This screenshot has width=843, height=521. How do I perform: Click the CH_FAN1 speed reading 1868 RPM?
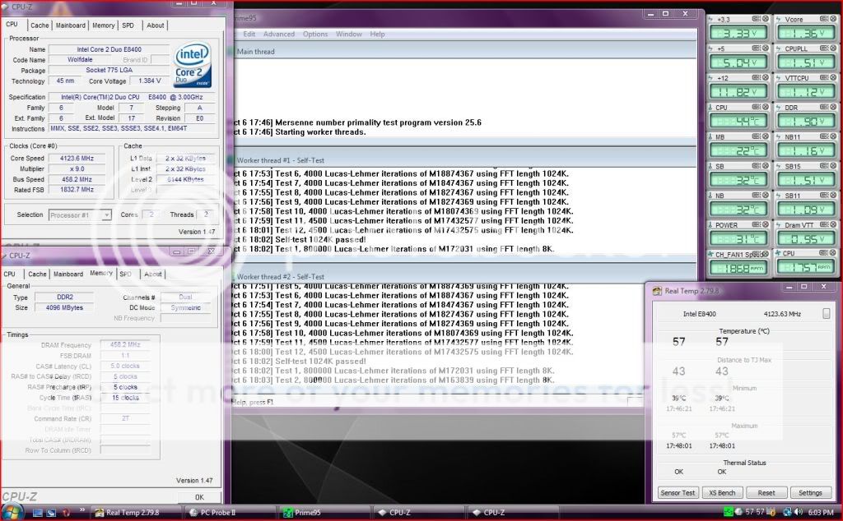[738, 268]
